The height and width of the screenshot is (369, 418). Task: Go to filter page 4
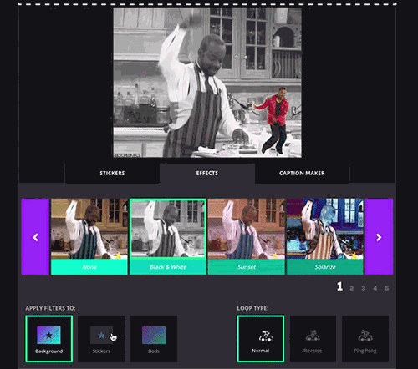click(375, 288)
